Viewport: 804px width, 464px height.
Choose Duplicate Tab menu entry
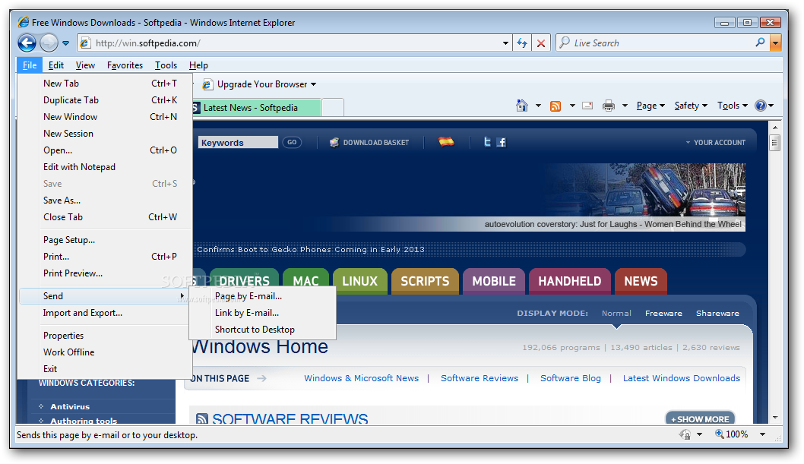pyautogui.click(x=105, y=100)
